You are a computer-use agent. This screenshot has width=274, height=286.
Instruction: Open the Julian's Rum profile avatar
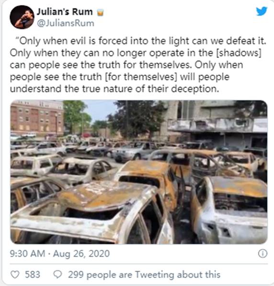pyautogui.click(x=22, y=17)
